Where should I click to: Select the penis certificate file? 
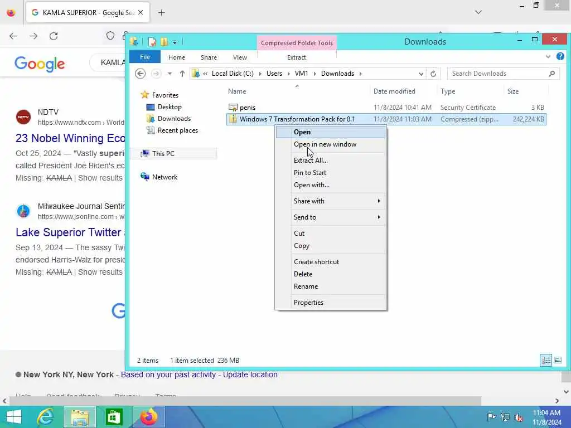[248, 108]
